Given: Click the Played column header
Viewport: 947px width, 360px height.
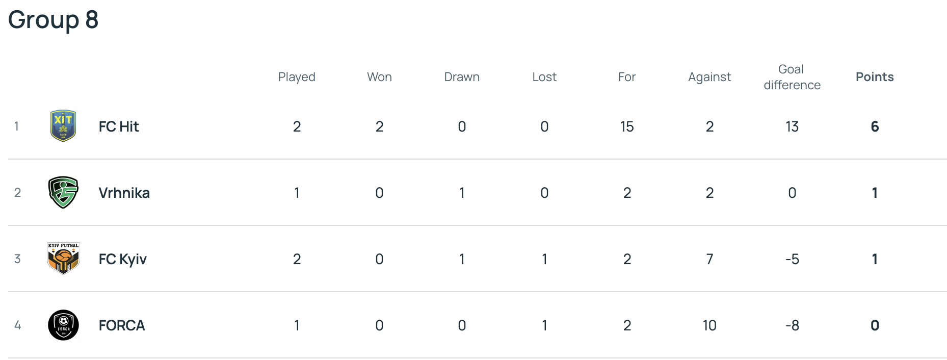Looking at the screenshot, I should (x=297, y=77).
